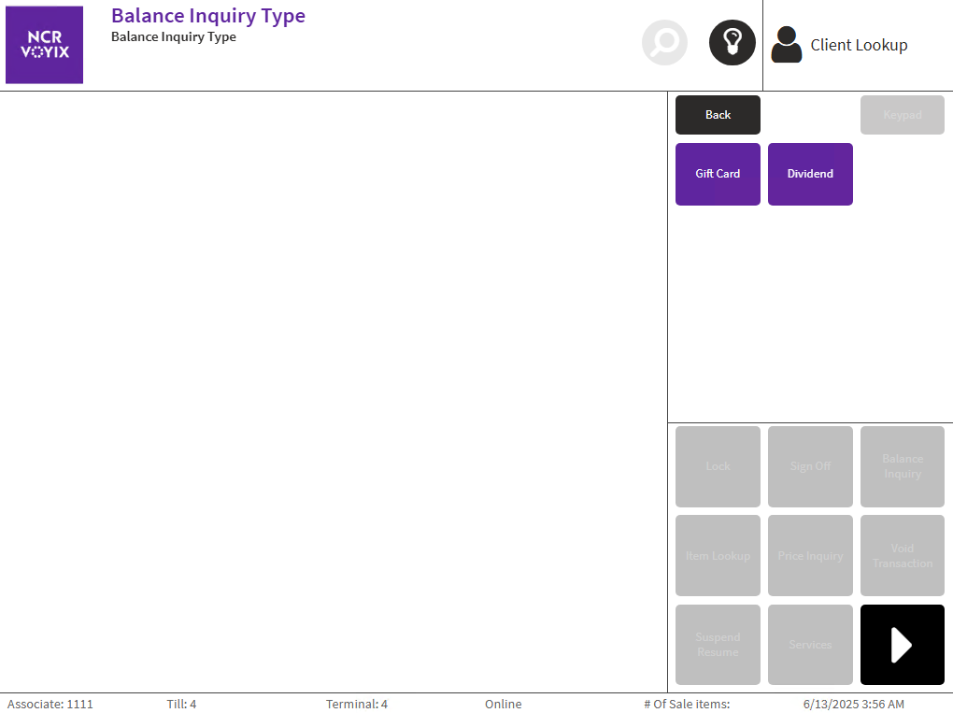Open Item Lookup
The height and width of the screenshot is (713, 953).
[x=718, y=556]
